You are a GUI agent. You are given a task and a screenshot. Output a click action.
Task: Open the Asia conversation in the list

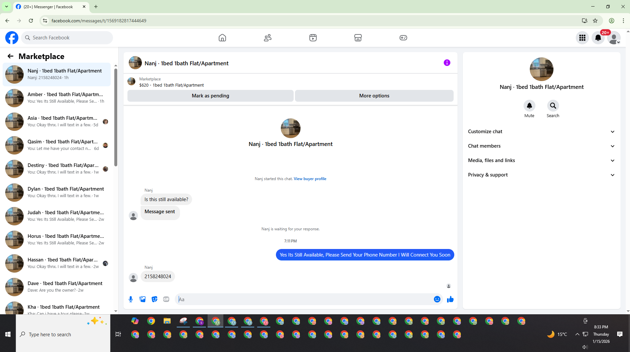click(56, 121)
